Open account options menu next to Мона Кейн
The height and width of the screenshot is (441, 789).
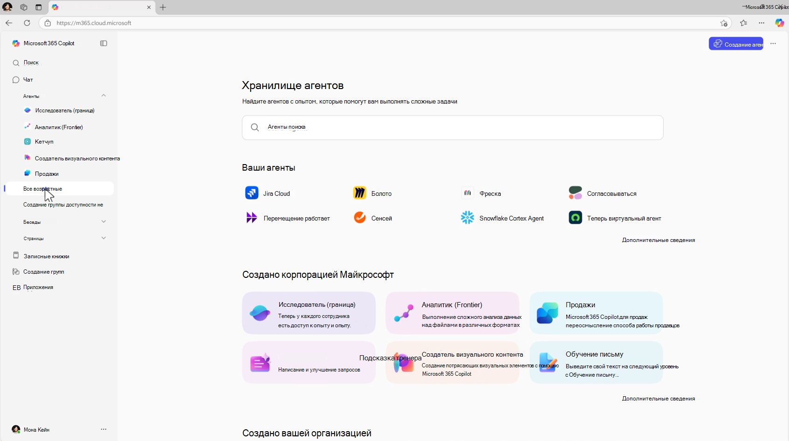tap(103, 429)
